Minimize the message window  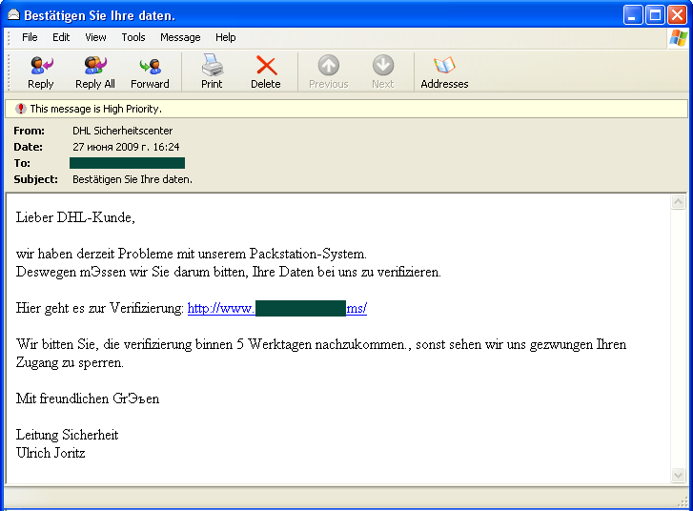(633, 15)
